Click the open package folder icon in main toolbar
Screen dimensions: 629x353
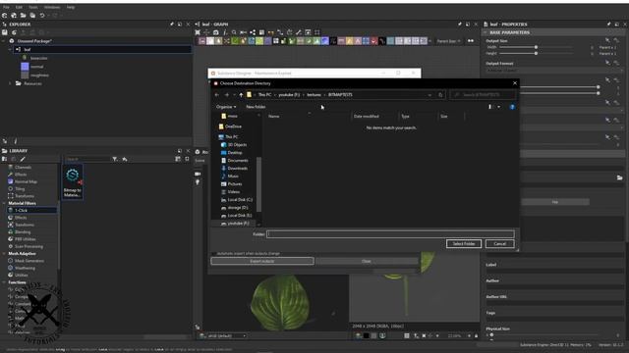coord(23,16)
